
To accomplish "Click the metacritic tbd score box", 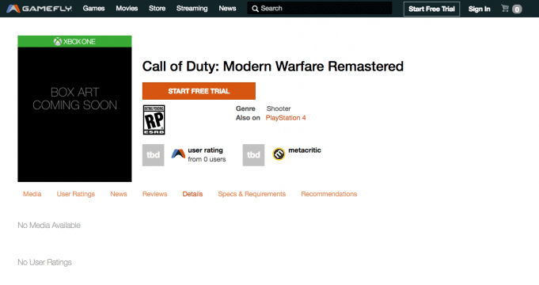I will (x=254, y=155).
